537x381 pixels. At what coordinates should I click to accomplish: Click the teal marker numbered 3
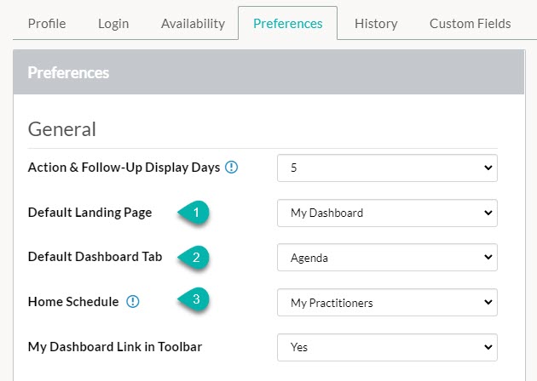point(193,299)
